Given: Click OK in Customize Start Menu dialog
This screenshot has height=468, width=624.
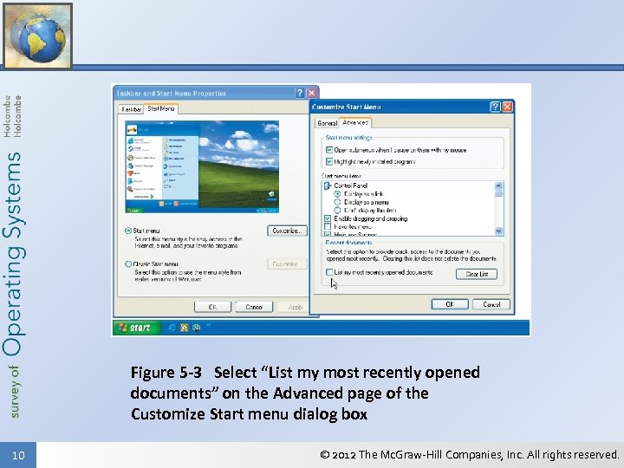Looking at the screenshot, I should point(450,304).
